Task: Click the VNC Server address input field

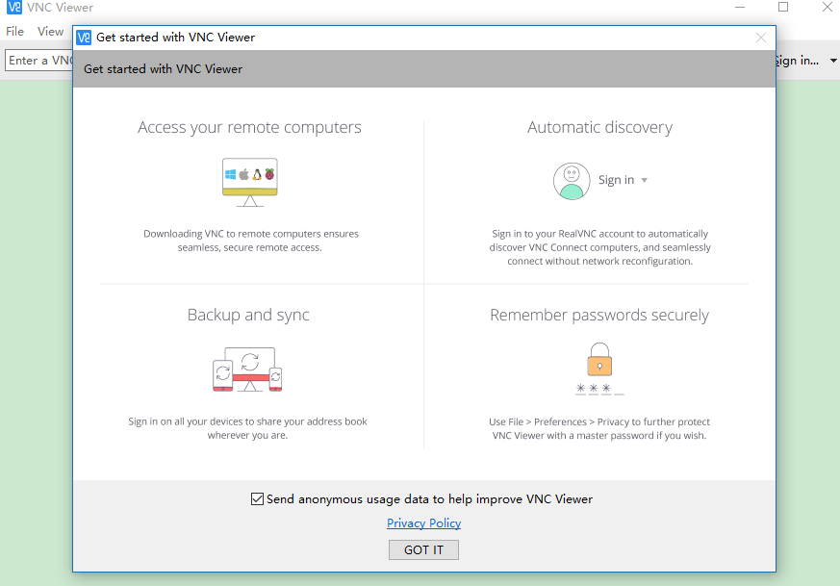Action: 38,61
